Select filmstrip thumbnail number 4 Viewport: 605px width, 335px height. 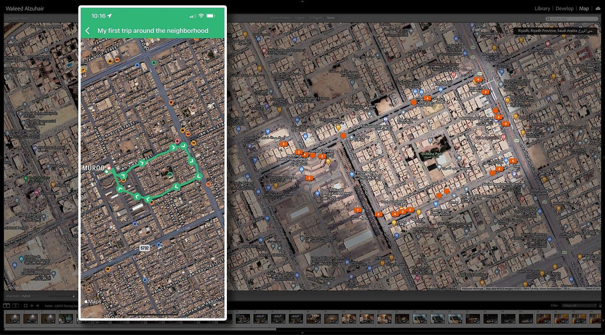point(66,318)
